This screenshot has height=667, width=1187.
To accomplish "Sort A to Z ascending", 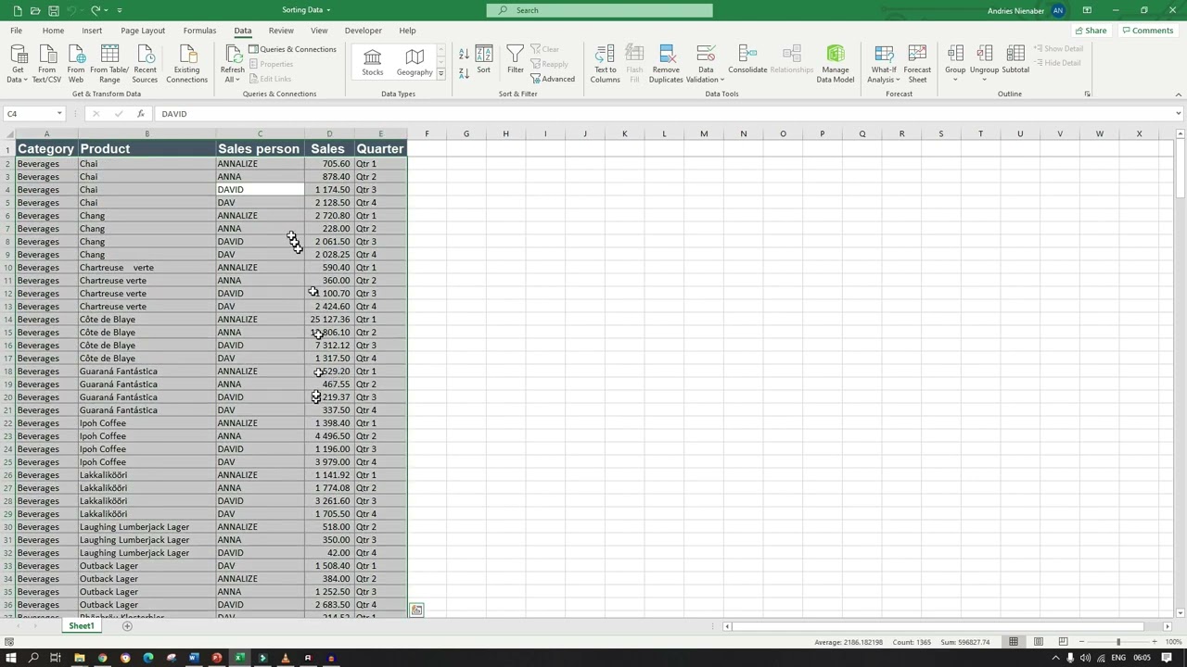I will point(464,55).
